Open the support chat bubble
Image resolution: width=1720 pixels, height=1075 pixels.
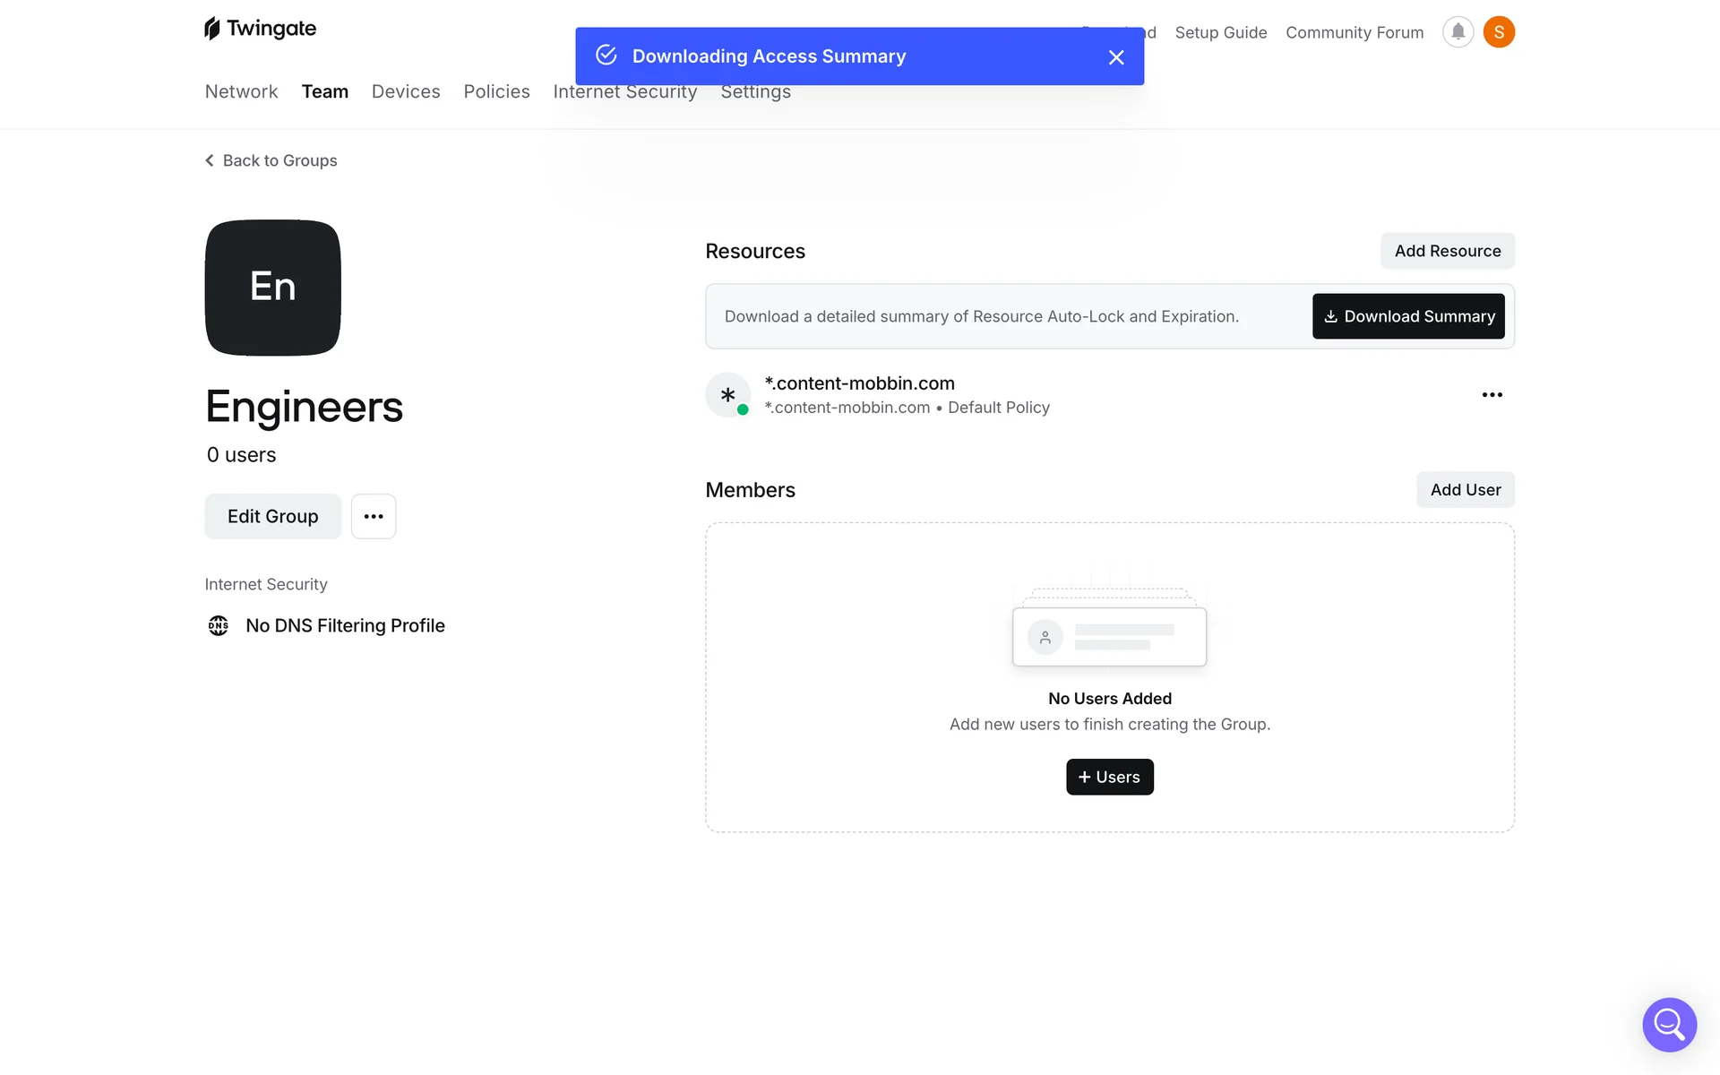point(1669,1024)
